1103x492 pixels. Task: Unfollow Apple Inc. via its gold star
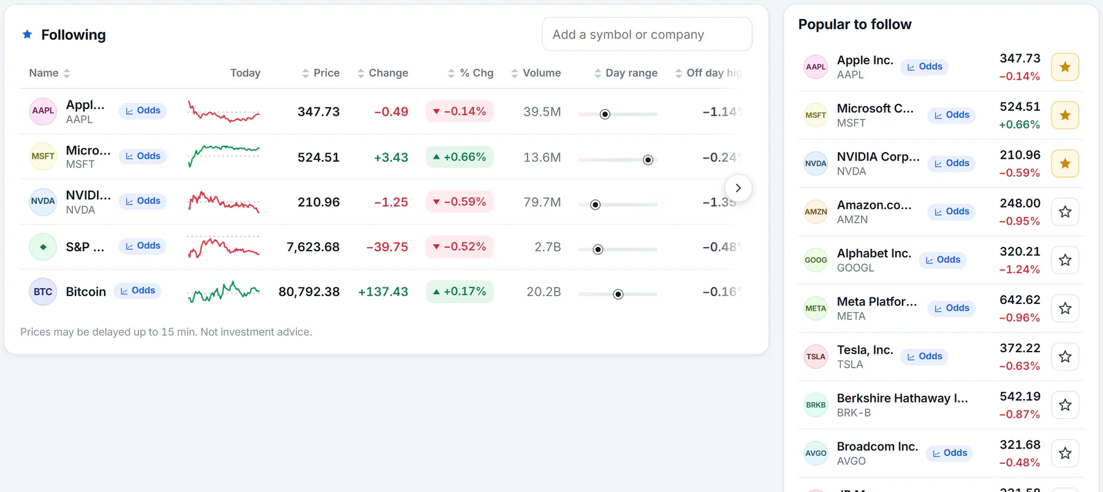click(1065, 67)
